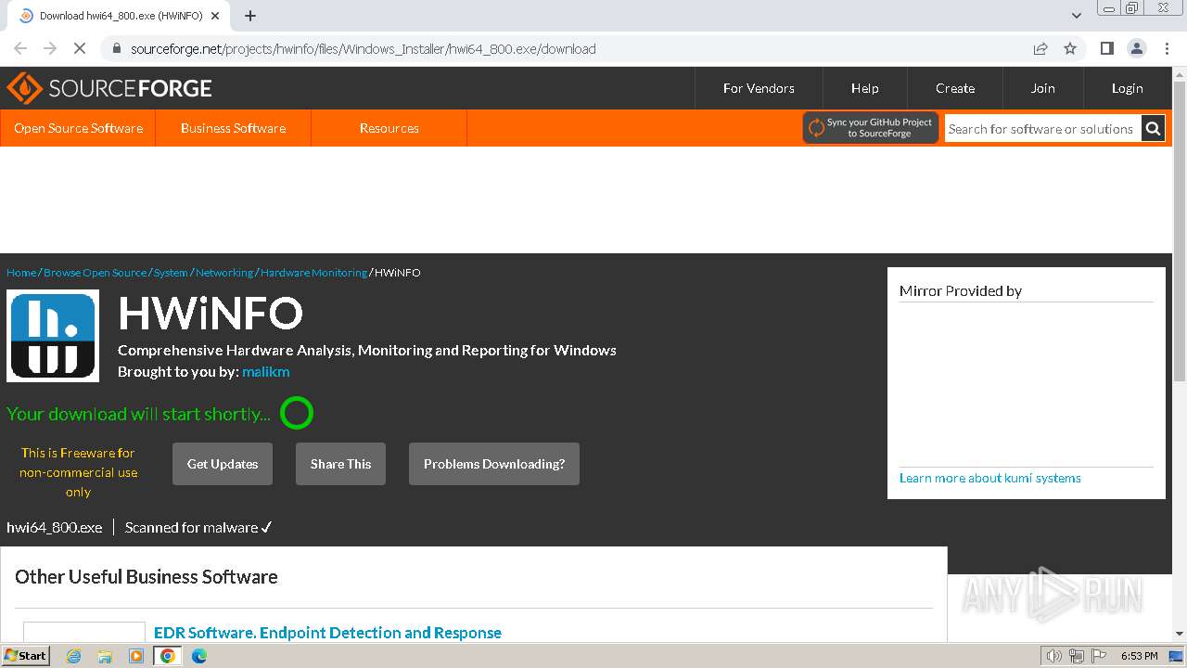The width and height of the screenshot is (1187, 668).
Task: Go back in browser history
Action: (20, 48)
